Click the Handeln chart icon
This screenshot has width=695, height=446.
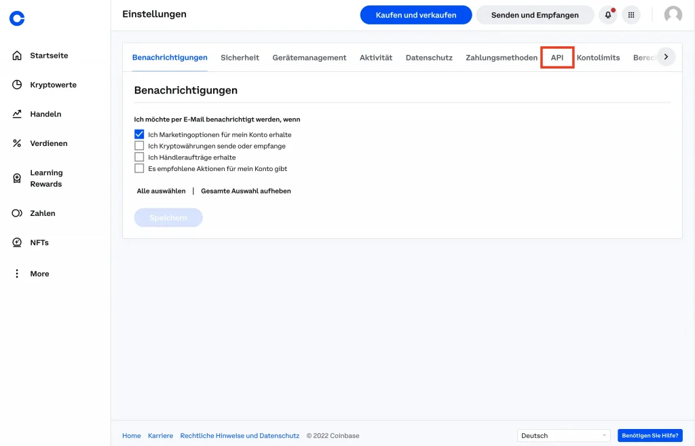point(17,114)
